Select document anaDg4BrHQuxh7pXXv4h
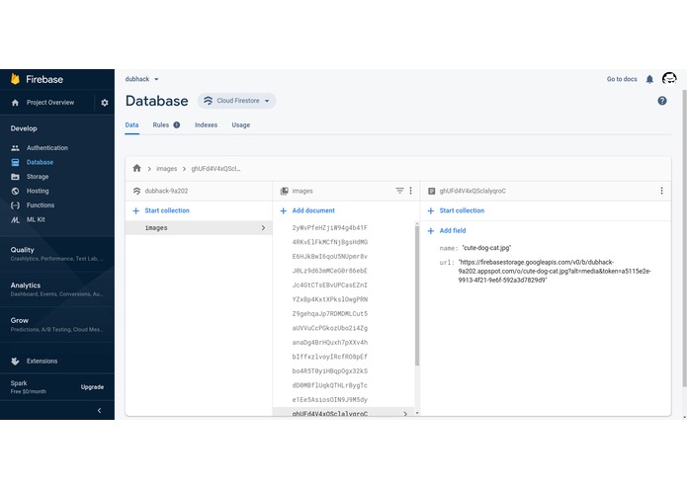687x488 pixels. 329,342
